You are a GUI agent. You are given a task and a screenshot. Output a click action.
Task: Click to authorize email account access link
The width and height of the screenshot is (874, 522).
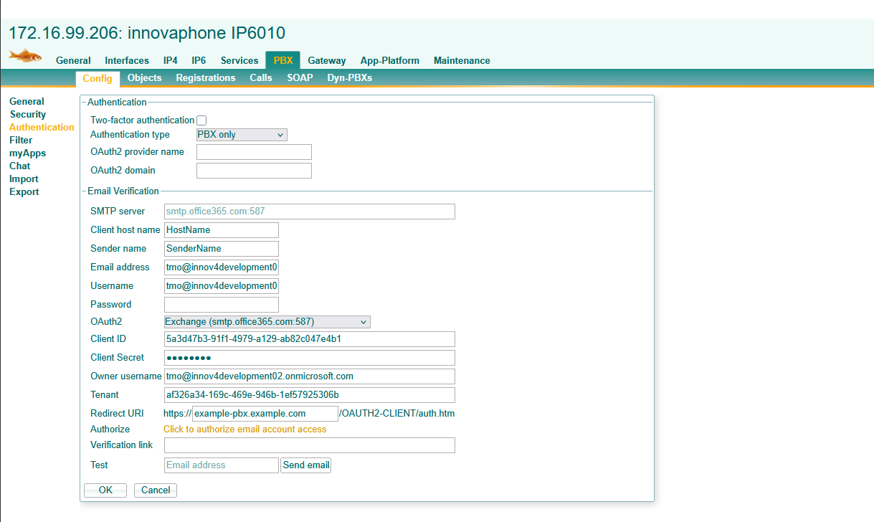tap(244, 430)
